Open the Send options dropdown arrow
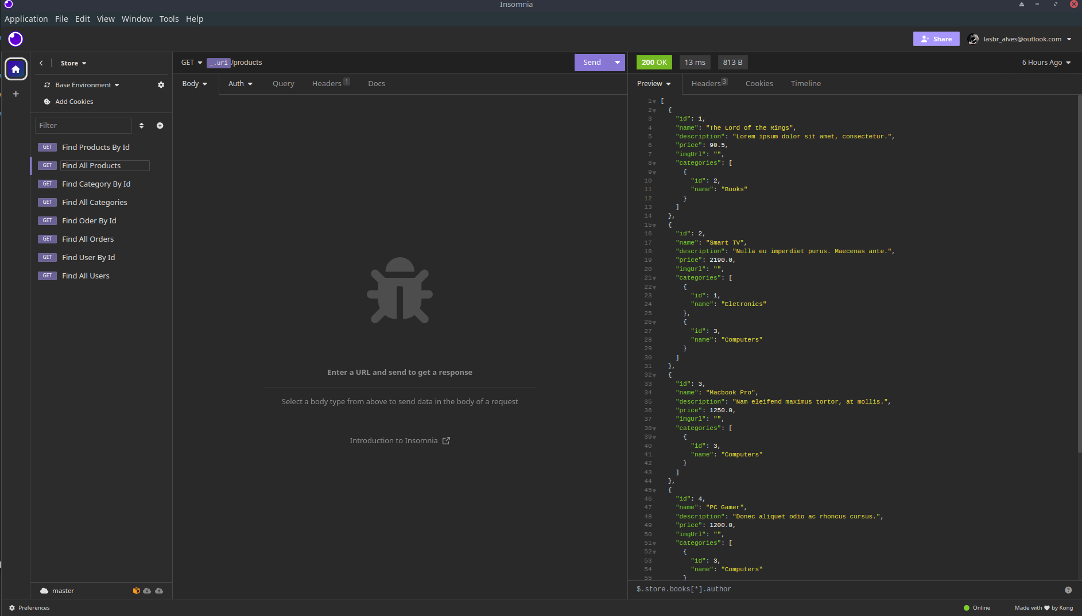Image resolution: width=1082 pixels, height=616 pixels. pyautogui.click(x=618, y=63)
